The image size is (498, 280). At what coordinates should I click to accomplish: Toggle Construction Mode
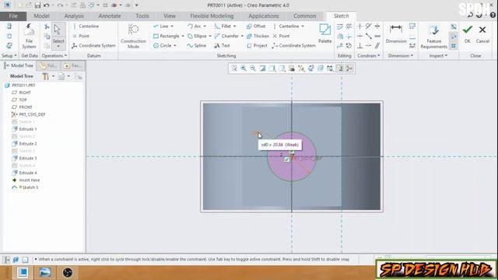(x=133, y=37)
